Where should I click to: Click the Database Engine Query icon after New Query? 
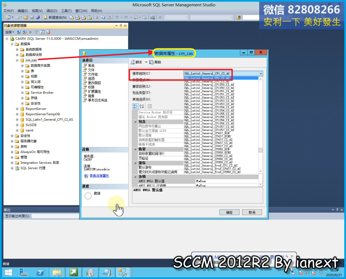(x=72, y=17)
